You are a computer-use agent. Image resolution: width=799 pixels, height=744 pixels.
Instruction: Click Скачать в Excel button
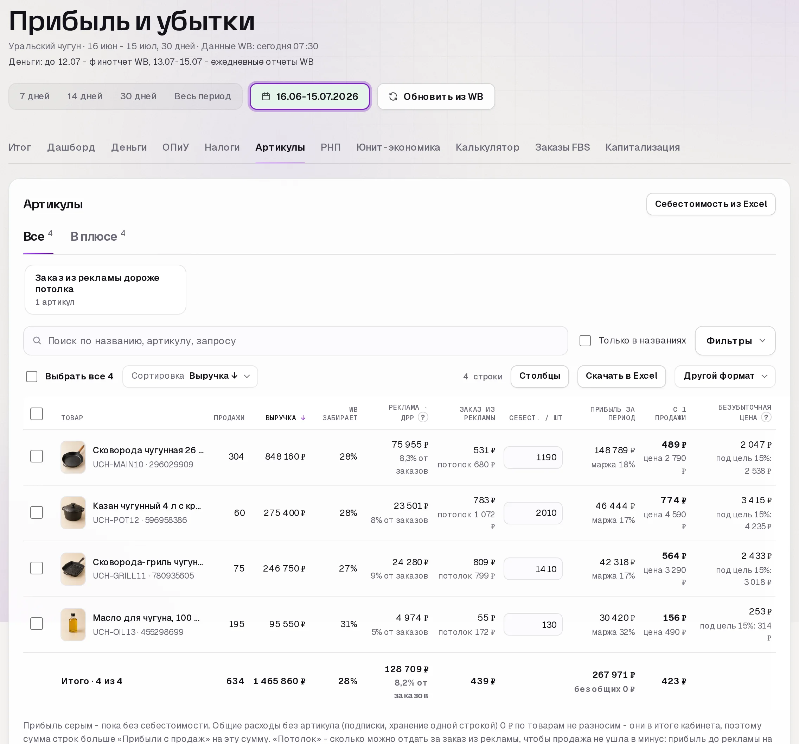[621, 377]
